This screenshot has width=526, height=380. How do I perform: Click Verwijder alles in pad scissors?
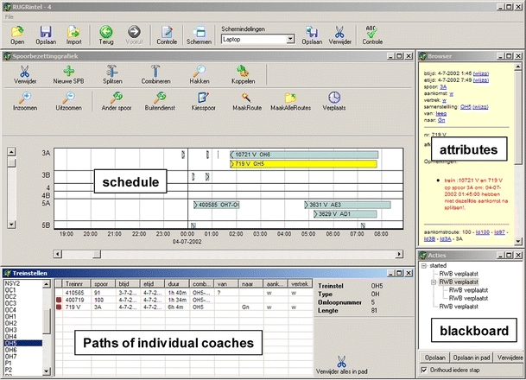[x=341, y=362]
